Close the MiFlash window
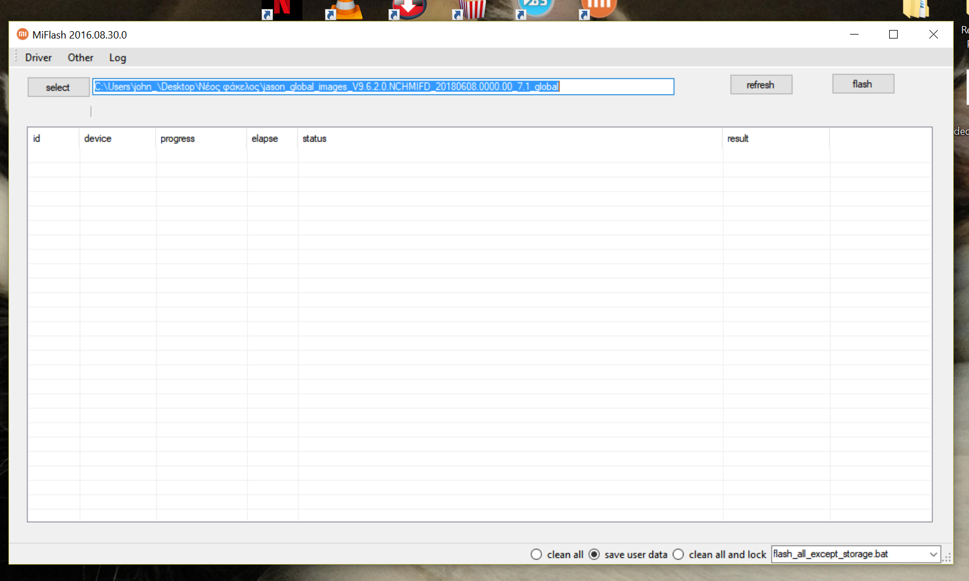Screen dimensions: 969x581 [x=933, y=35]
